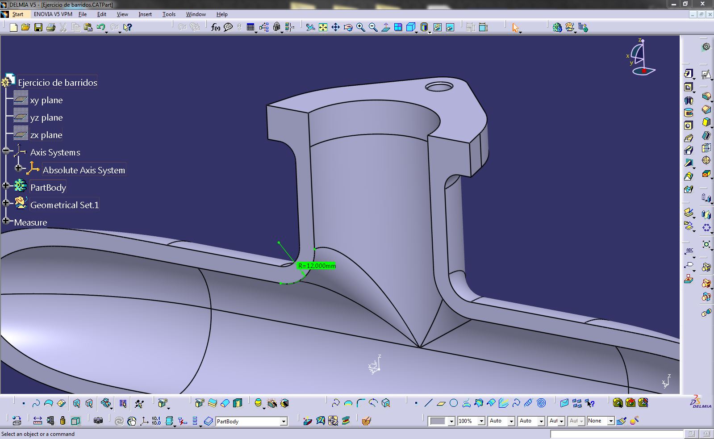Select the Rotate view tool
This screenshot has height=439, width=714.
(348, 27)
